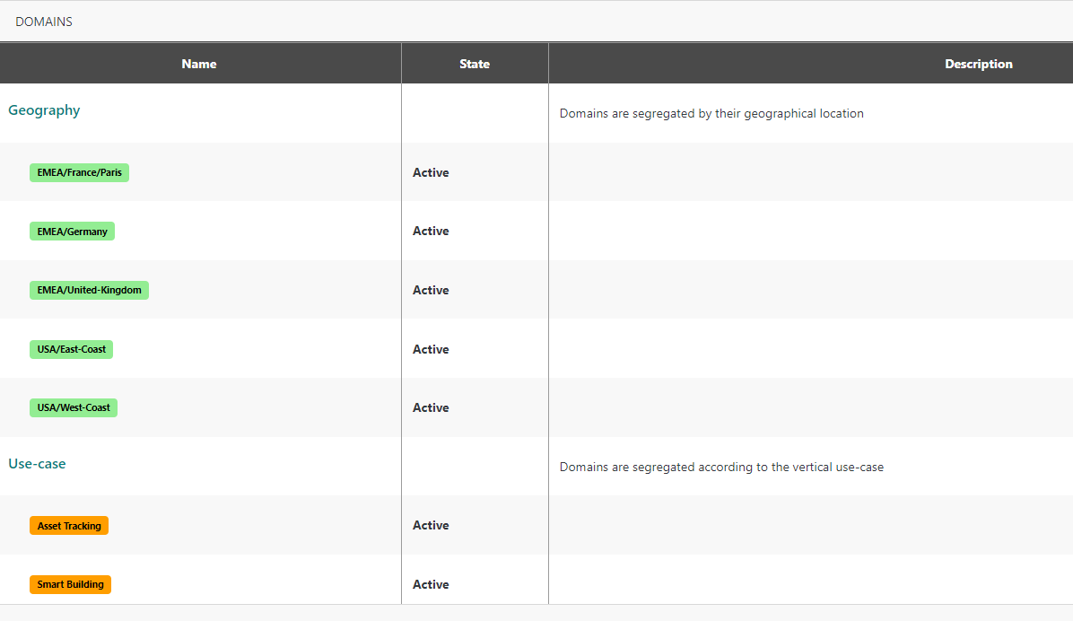Select the orange Smart Building tag
The width and height of the screenshot is (1073, 621).
click(70, 584)
